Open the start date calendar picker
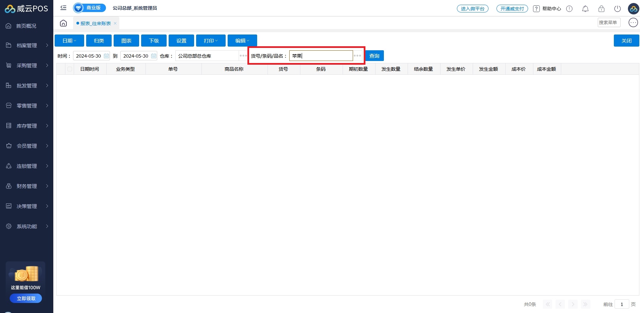The height and width of the screenshot is (313, 640). pyautogui.click(x=106, y=56)
